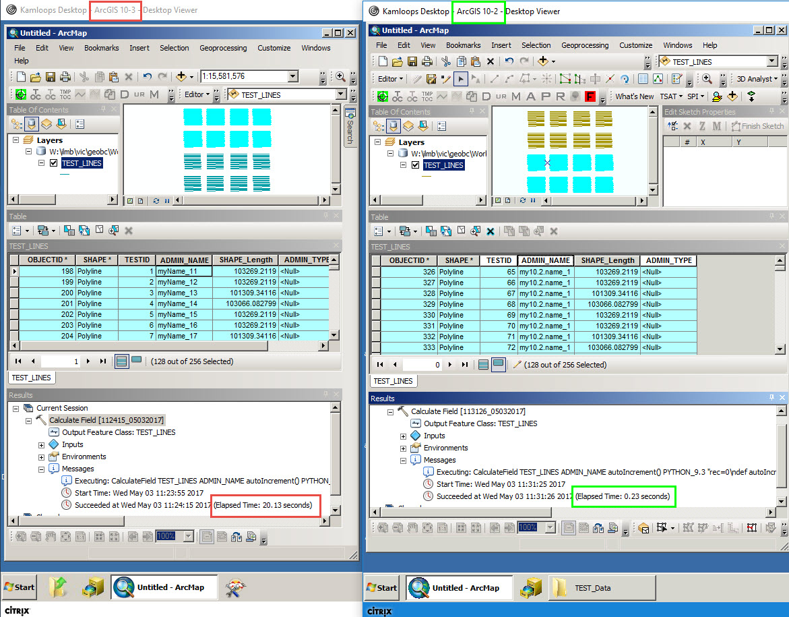
Task: Print icon in left ArcMap toolbar
Action: click(x=65, y=77)
